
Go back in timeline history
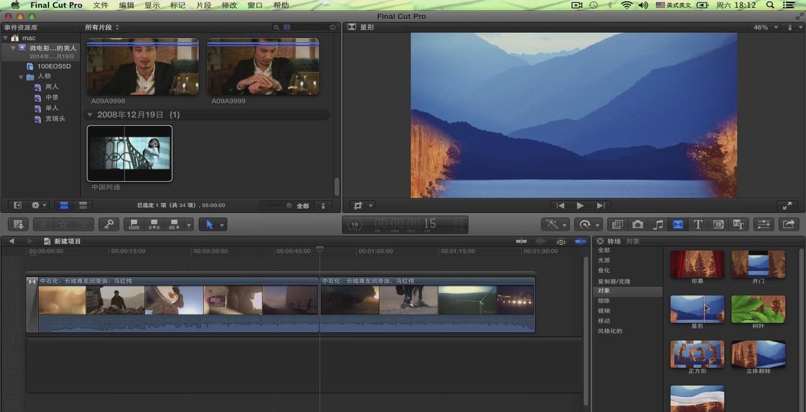11,241
